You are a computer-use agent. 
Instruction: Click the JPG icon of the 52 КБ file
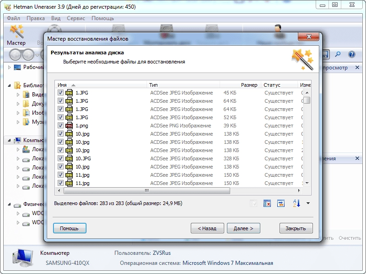(x=69, y=117)
